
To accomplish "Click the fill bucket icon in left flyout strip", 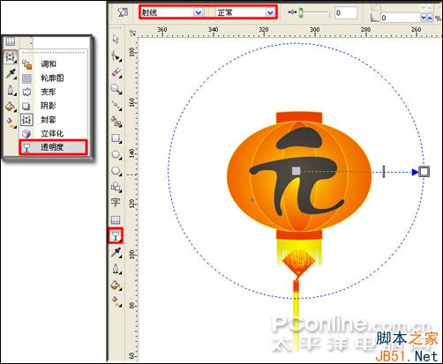I will pos(11,107).
